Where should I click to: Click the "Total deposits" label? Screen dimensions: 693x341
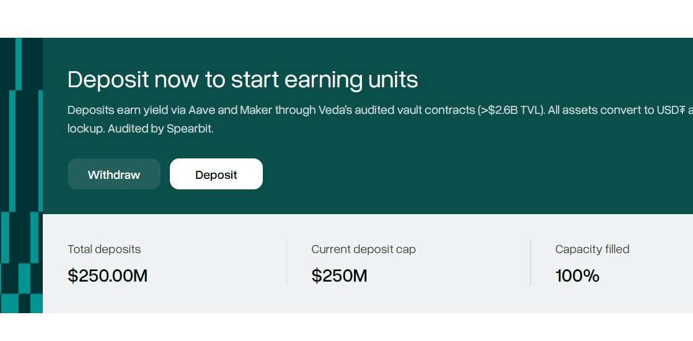(104, 249)
